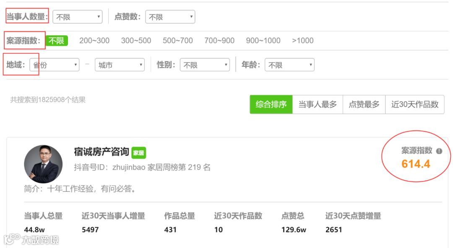Sort by 综合排序

271,104
